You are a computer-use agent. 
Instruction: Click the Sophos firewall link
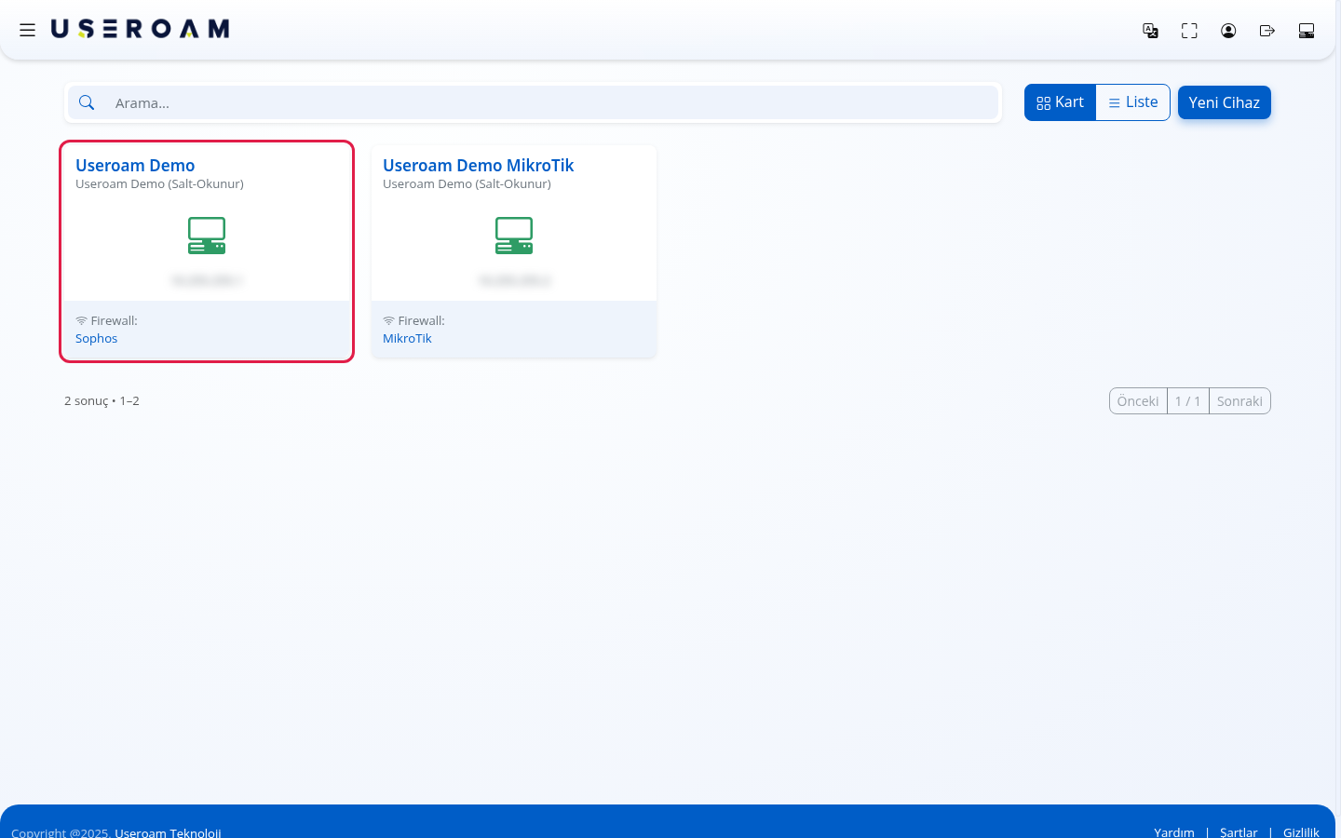point(97,339)
